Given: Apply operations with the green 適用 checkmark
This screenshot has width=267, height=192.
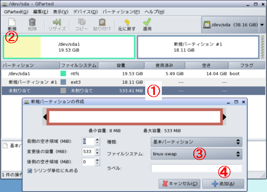Looking at the screenshot, I should (x=147, y=22).
